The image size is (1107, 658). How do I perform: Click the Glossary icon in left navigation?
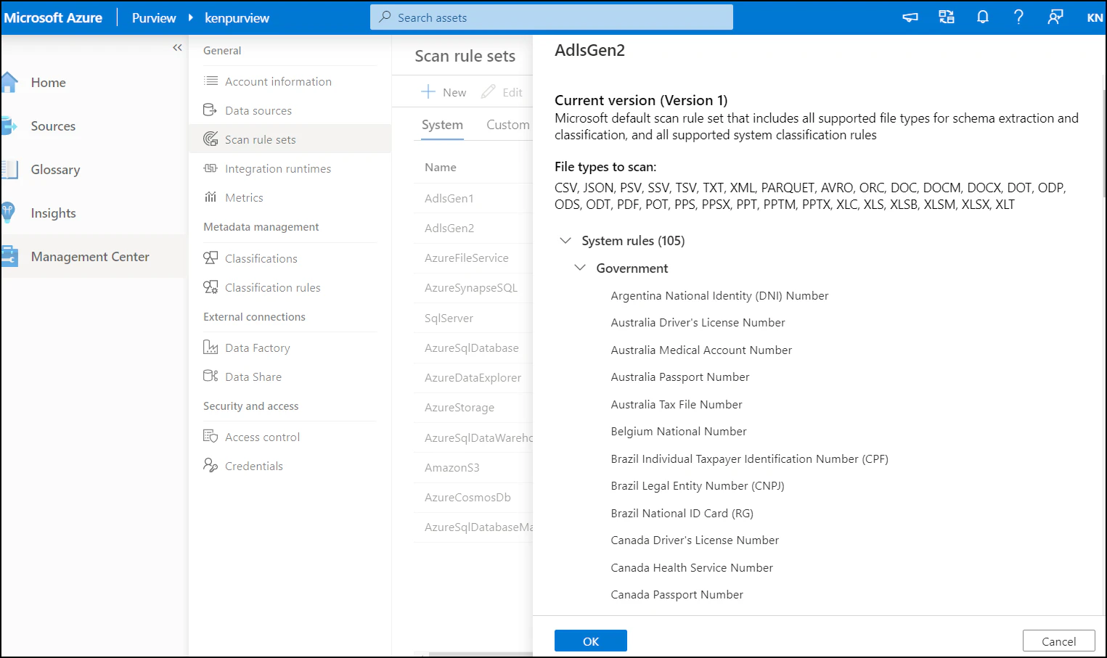(x=9, y=170)
